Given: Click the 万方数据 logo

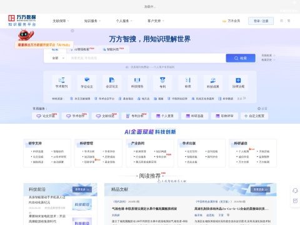Looking at the screenshot, I should pos(22,21).
